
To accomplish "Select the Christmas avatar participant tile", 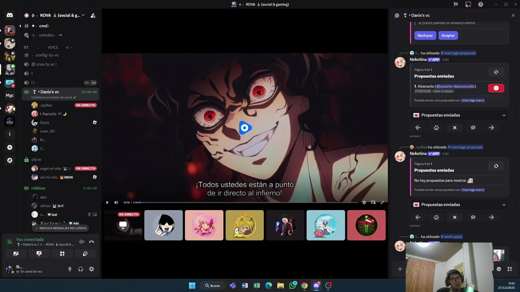I will tap(366, 225).
